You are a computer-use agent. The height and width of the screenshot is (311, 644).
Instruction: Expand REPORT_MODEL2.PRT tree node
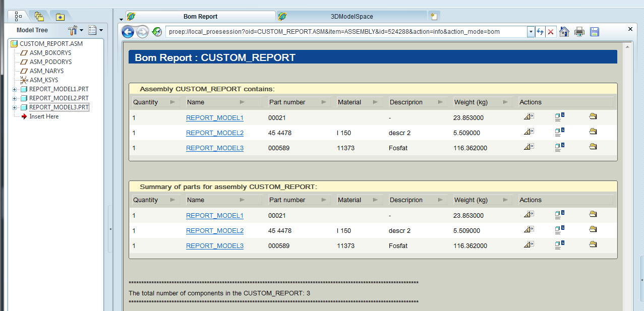pos(15,98)
